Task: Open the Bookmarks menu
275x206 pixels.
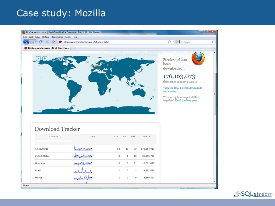Action: pyautogui.click(x=57, y=37)
